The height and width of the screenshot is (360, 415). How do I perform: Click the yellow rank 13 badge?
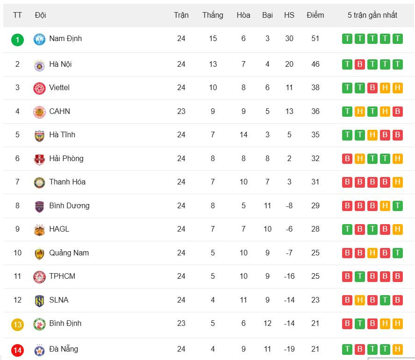(17, 325)
